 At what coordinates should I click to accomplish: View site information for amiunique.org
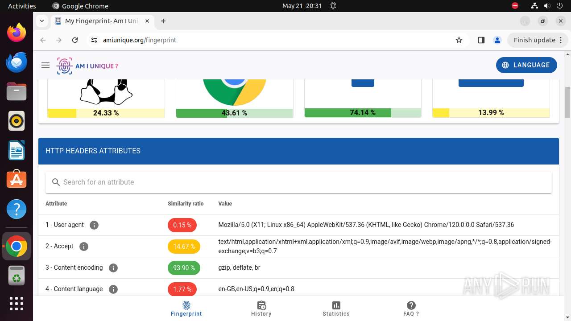[x=94, y=40]
